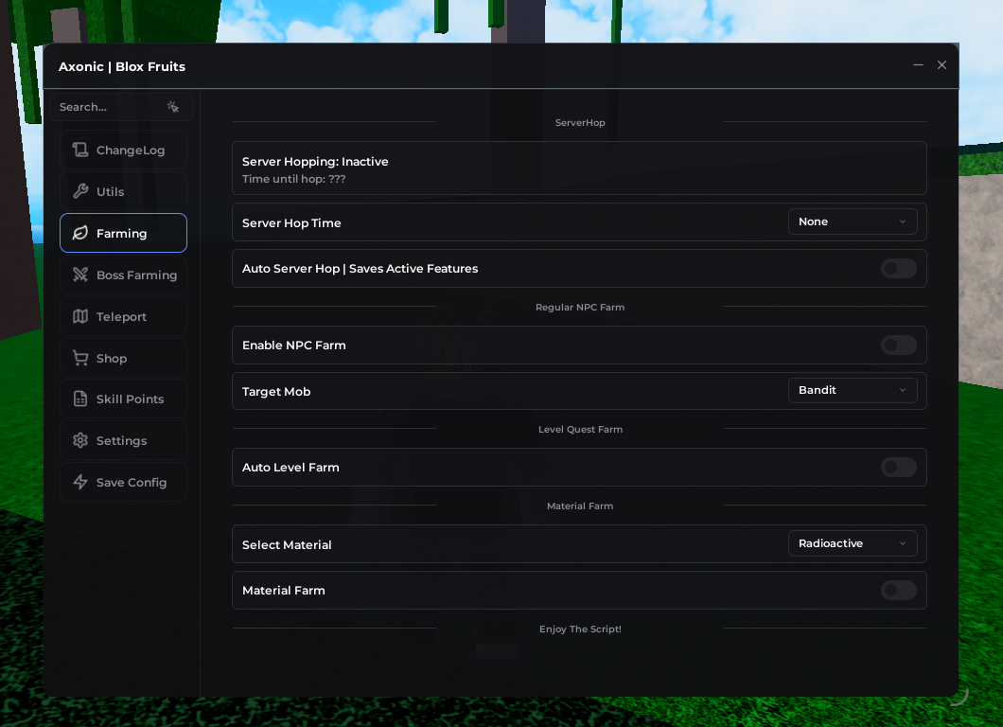Close the Axonic Blox Fruits window
1003x727 pixels.
[x=941, y=65]
